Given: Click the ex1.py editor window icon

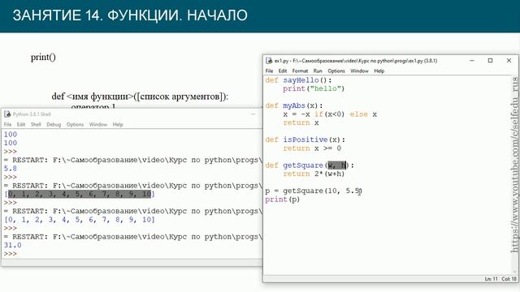Looking at the screenshot, I should (269, 61).
